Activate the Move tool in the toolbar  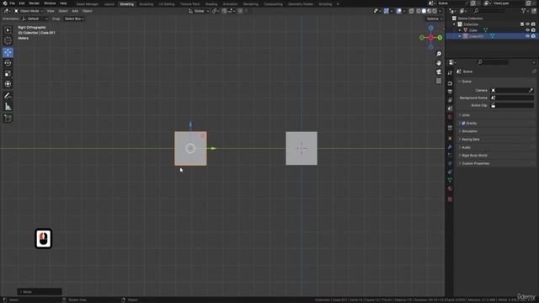point(8,52)
